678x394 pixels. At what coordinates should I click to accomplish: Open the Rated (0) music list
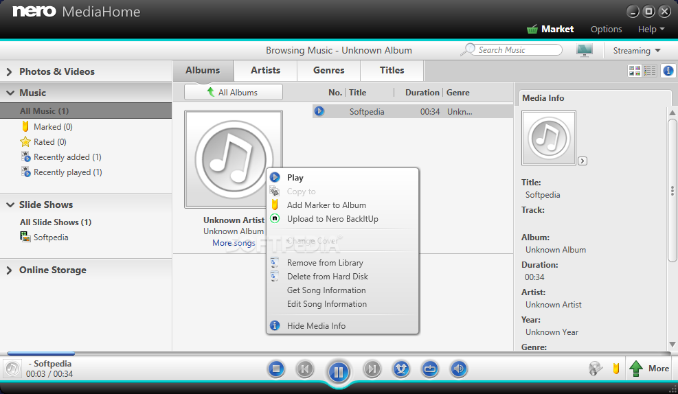44,141
